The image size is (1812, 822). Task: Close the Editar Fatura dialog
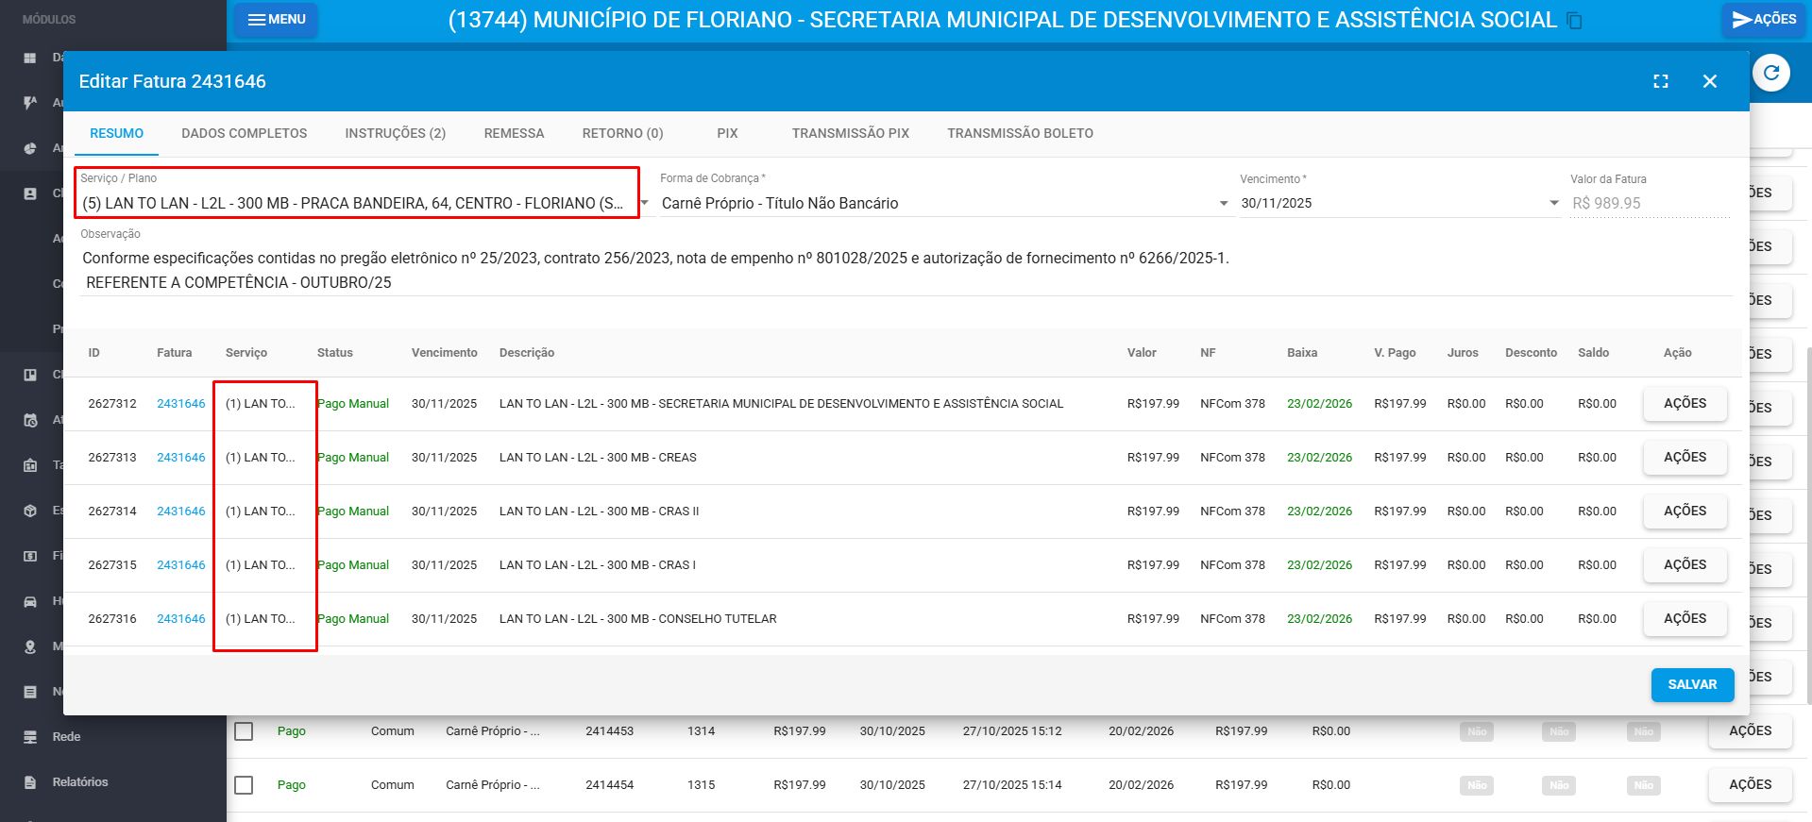coord(1710,81)
